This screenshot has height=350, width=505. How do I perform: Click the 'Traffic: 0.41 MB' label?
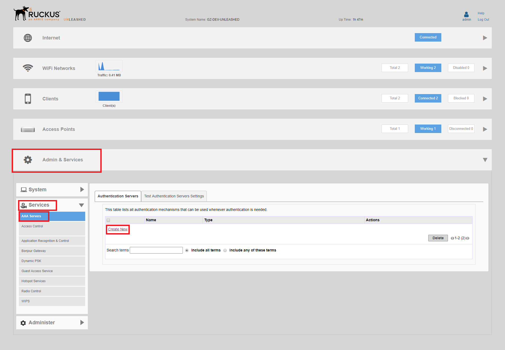tap(109, 75)
